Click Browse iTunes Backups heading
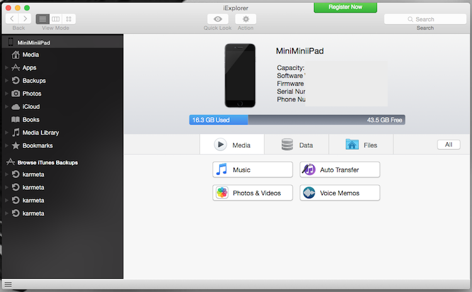This screenshot has width=472, height=292. point(48,162)
